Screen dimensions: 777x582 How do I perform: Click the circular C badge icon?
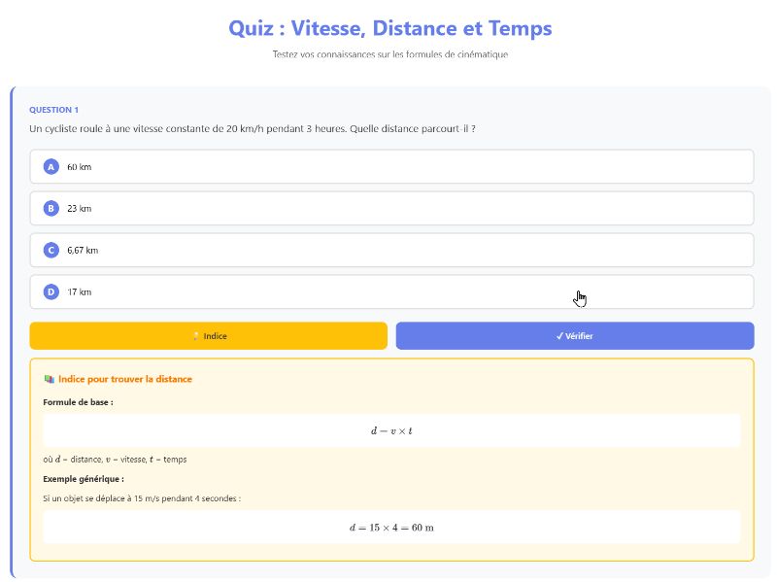[x=50, y=250]
